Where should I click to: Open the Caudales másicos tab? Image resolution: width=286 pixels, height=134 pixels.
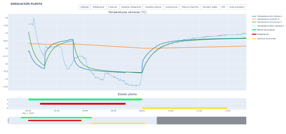coord(153,7)
